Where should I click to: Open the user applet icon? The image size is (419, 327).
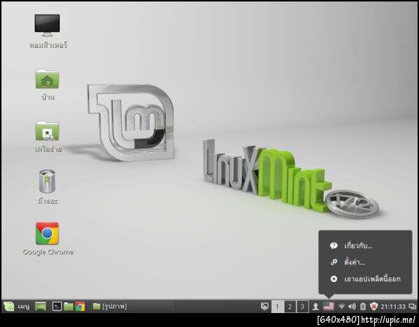click(x=316, y=307)
